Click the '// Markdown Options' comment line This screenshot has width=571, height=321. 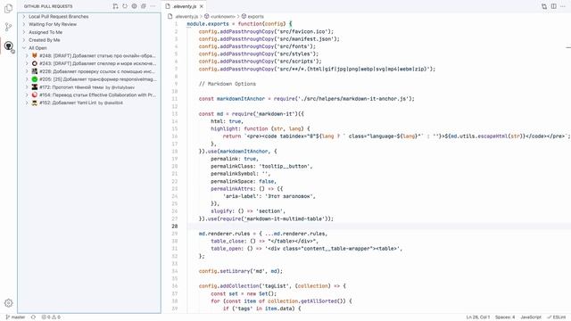click(x=228, y=84)
